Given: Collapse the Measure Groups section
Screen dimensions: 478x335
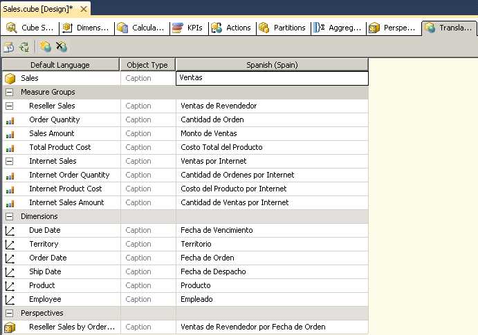Looking at the screenshot, I should point(10,92).
